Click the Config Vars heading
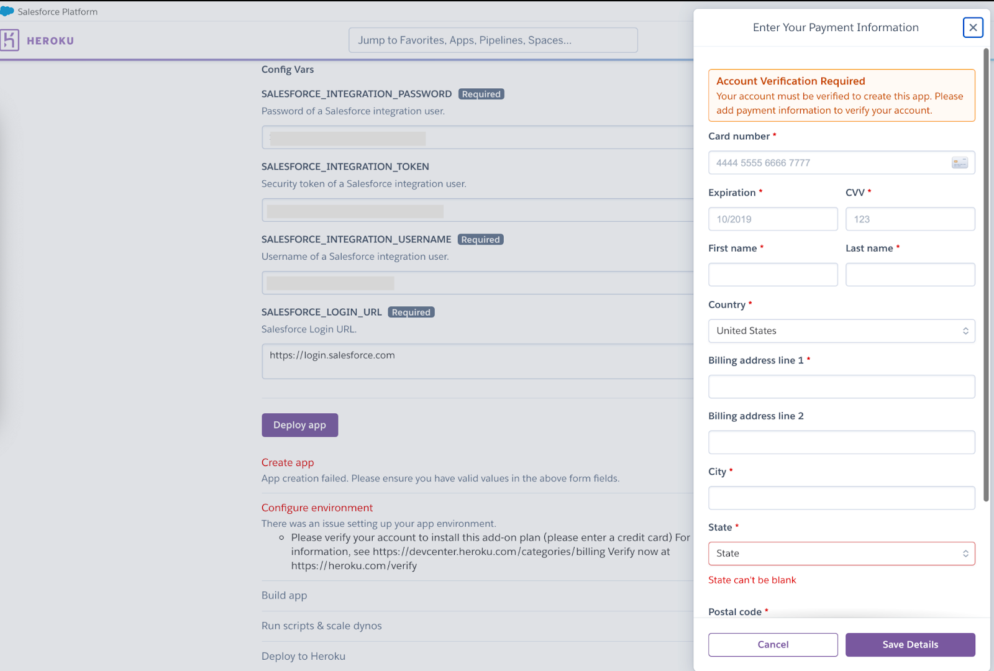 click(x=288, y=70)
